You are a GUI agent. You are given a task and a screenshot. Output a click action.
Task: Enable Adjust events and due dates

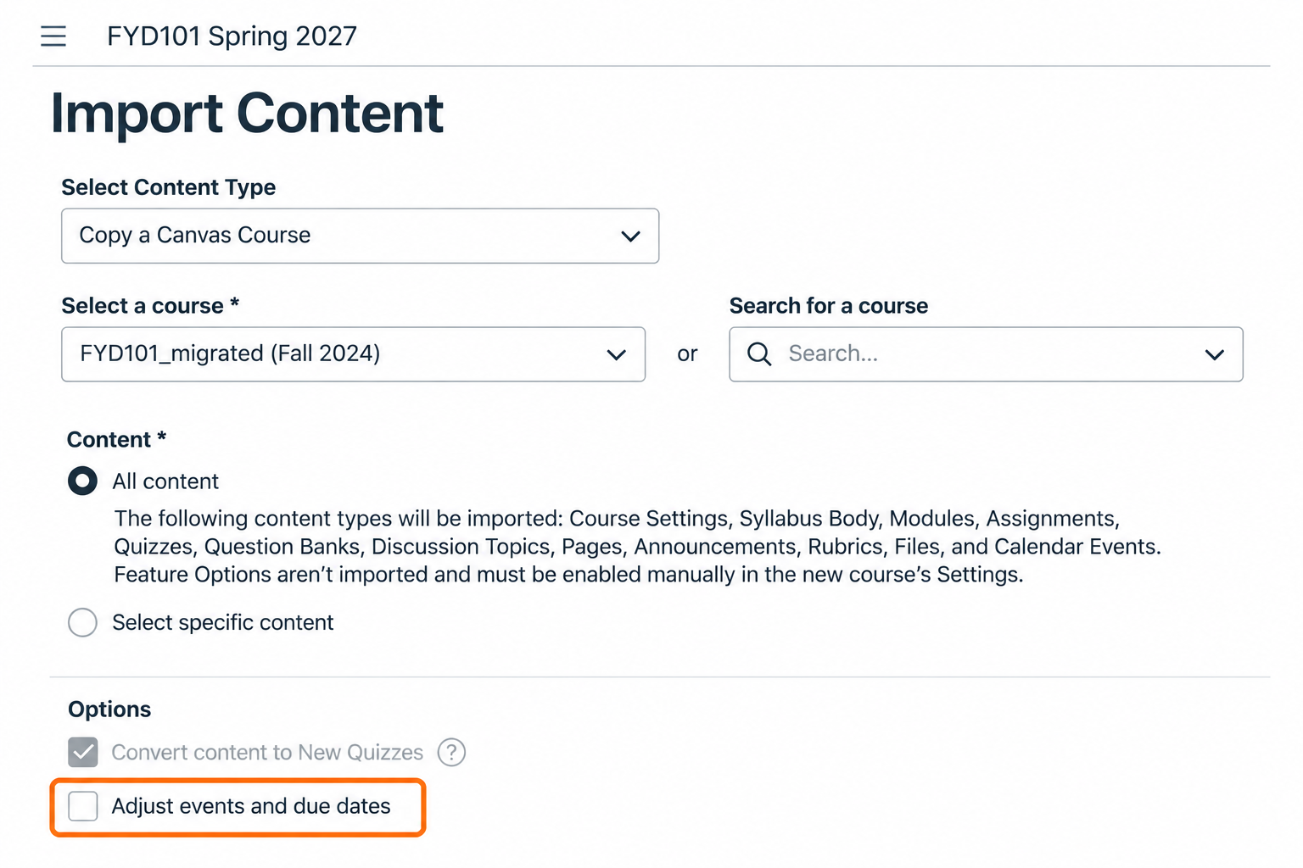pyautogui.click(x=83, y=806)
